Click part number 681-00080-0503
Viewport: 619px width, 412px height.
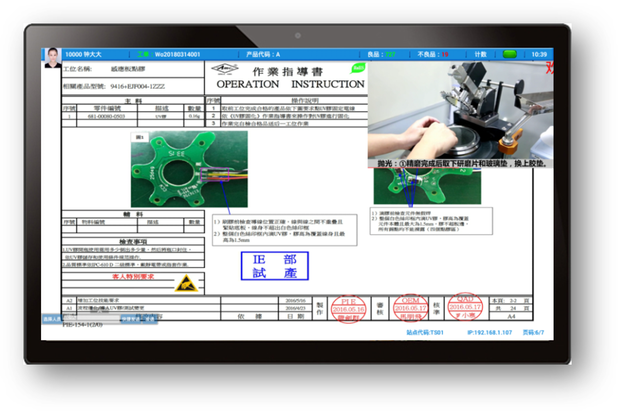pyautogui.click(x=106, y=116)
